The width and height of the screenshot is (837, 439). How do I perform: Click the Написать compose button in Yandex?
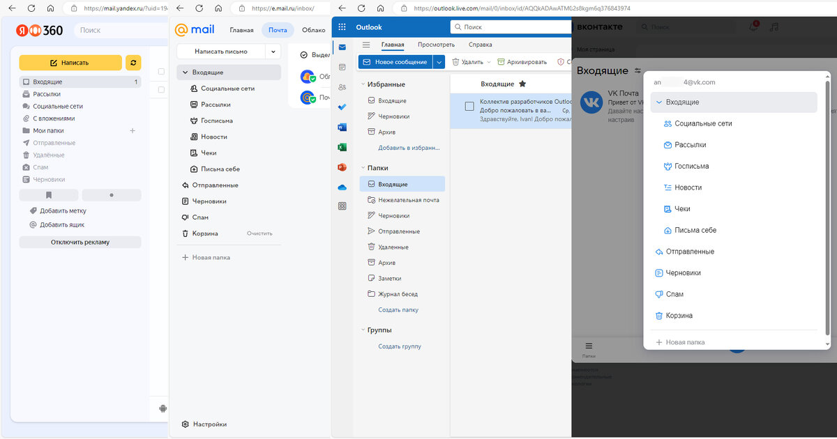[70, 63]
